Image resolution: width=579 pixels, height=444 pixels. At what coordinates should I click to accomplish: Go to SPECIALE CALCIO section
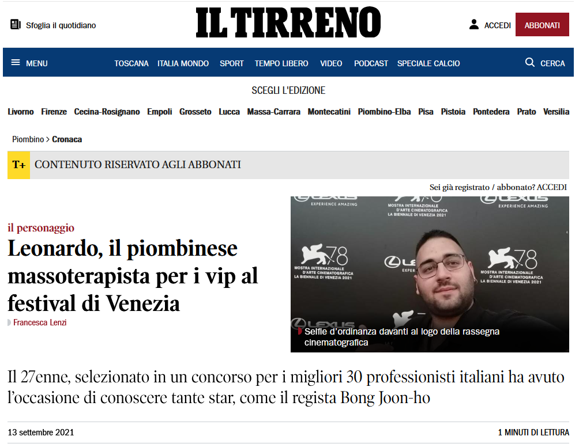(x=428, y=63)
